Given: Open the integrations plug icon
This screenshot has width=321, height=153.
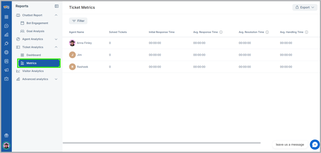Looking at the screenshot, I should pyautogui.click(x=6, y=43).
